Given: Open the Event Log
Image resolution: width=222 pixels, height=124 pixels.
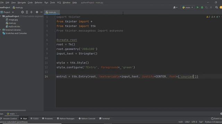Looking at the screenshot, I should click(x=216, y=118).
